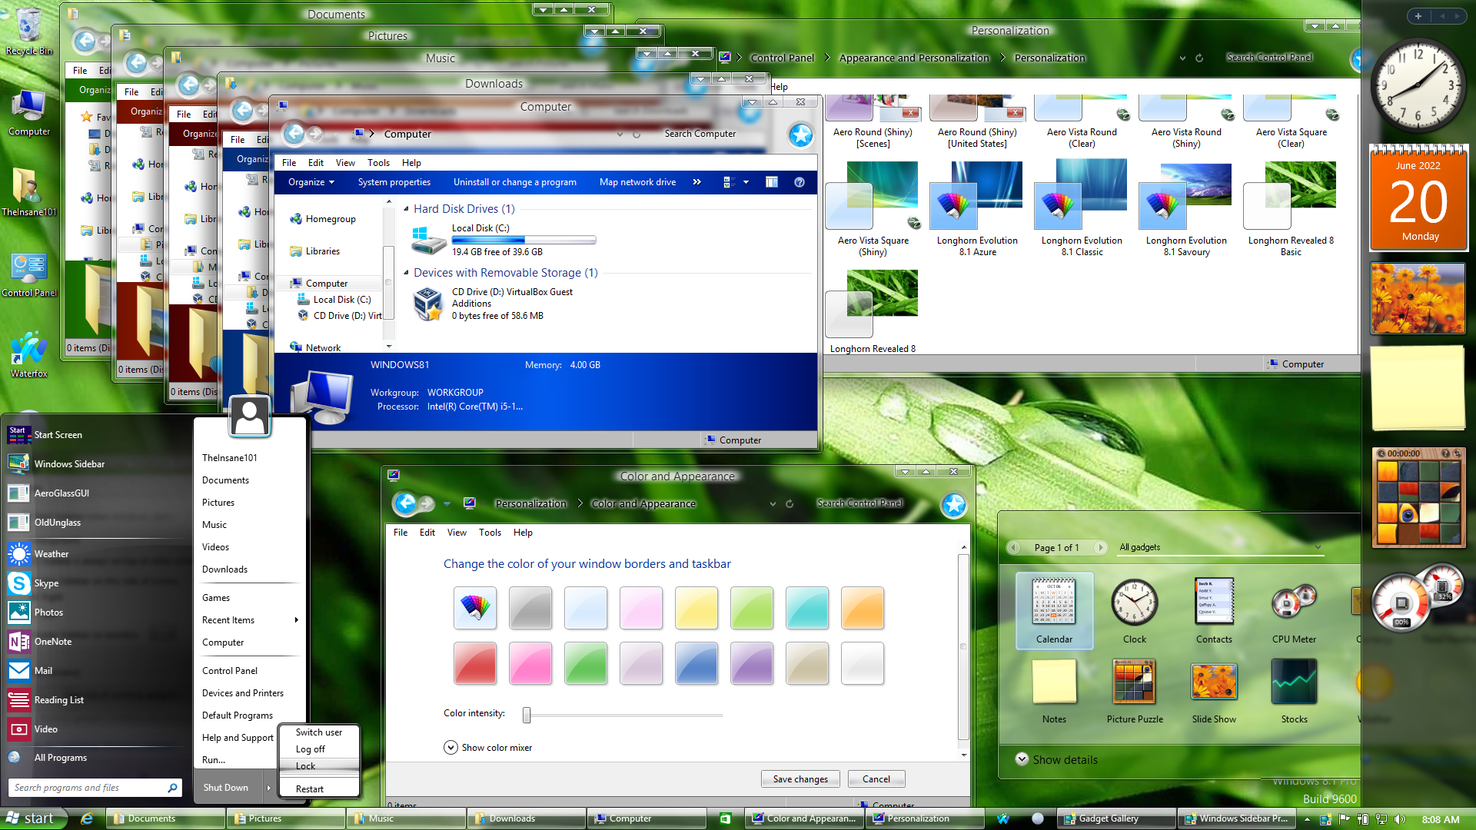Open the Waterfox desktop icon
This screenshot has height=830, width=1476.
pyautogui.click(x=29, y=354)
